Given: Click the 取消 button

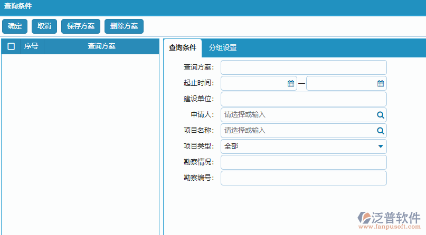Looking at the screenshot, I should pyautogui.click(x=44, y=26).
